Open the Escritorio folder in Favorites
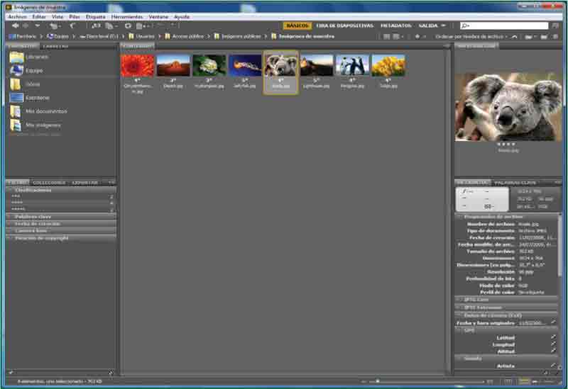 [38, 97]
